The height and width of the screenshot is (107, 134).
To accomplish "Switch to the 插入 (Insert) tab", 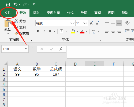I will tap(36, 13).
